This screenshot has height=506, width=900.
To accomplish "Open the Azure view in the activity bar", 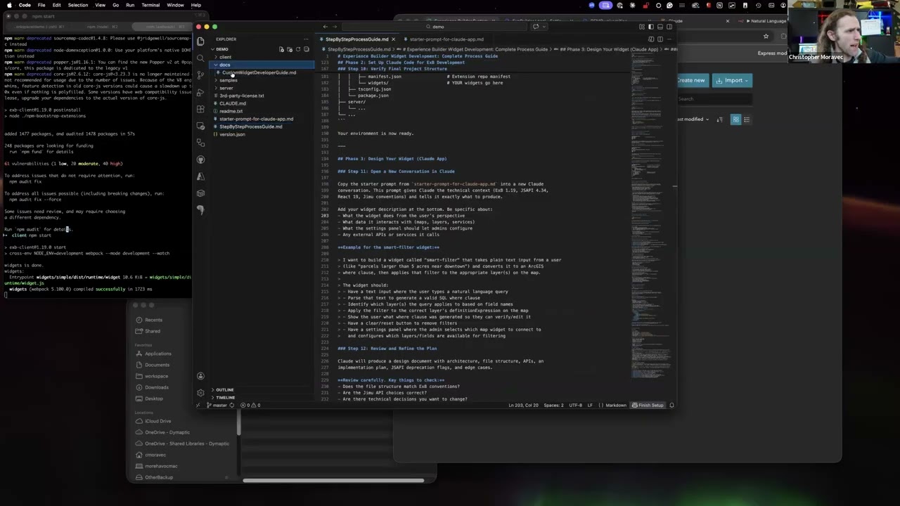I will pyautogui.click(x=200, y=176).
